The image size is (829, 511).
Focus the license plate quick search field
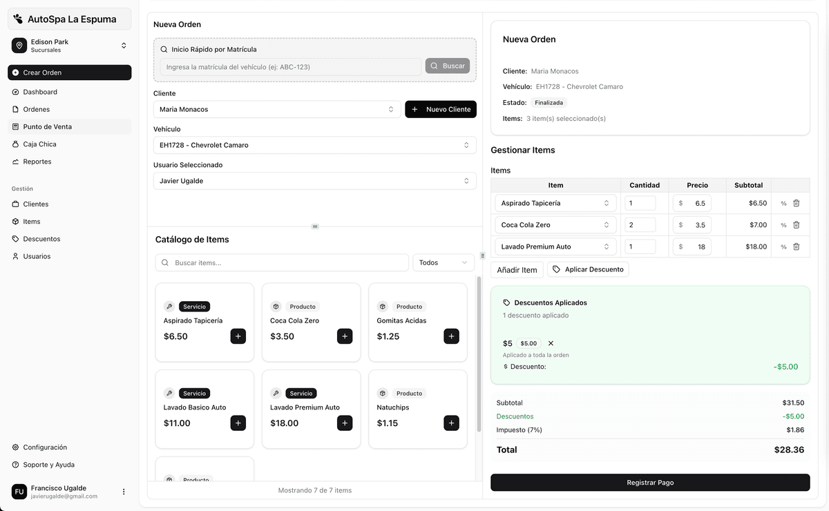click(290, 67)
